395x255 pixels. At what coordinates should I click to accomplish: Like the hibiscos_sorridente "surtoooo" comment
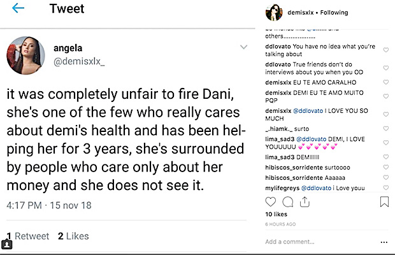pos(385,168)
